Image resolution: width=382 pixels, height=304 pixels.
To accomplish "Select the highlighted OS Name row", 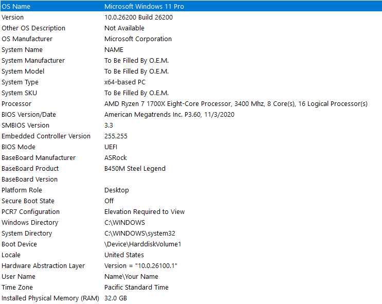I will click(x=191, y=6).
